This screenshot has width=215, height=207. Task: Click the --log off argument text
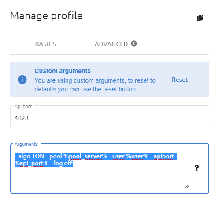[61, 163]
